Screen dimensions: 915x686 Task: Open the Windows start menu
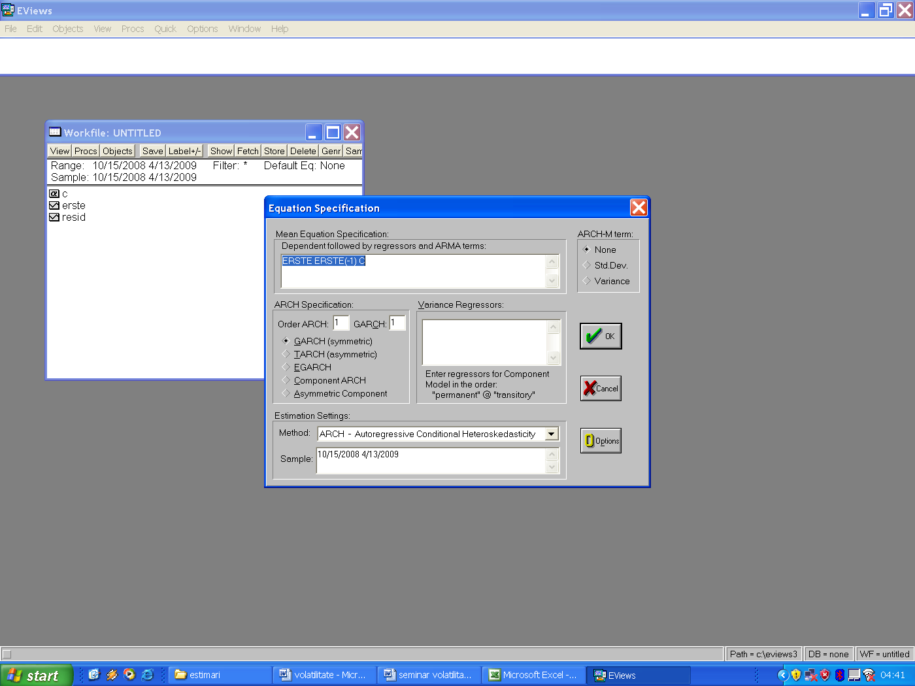36,676
